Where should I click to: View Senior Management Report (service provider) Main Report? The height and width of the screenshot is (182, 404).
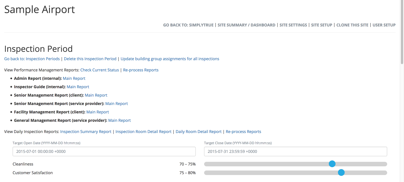tap(116, 104)
